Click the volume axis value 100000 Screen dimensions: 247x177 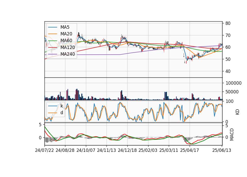click(x=233, y=83)
